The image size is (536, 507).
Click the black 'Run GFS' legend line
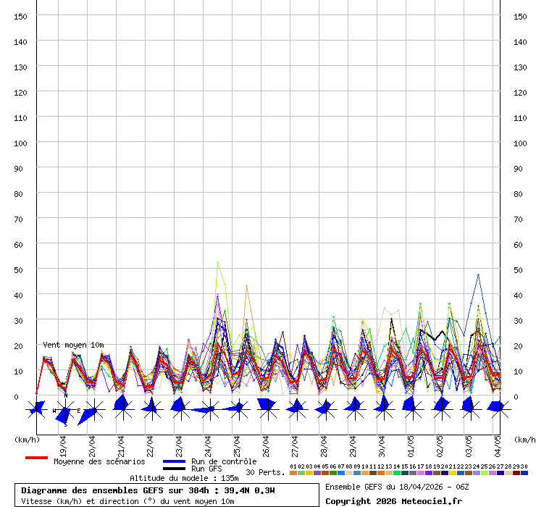[x=174, y=469]
